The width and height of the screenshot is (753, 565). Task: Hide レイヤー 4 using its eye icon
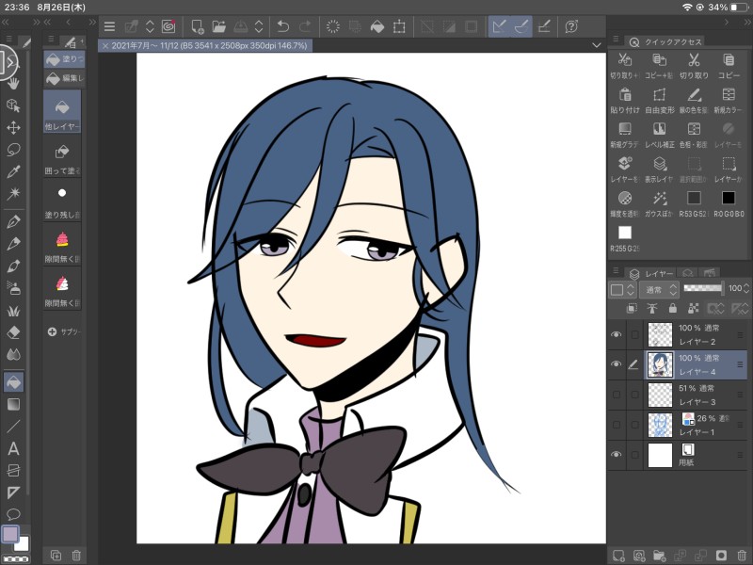tap(617, 364)
